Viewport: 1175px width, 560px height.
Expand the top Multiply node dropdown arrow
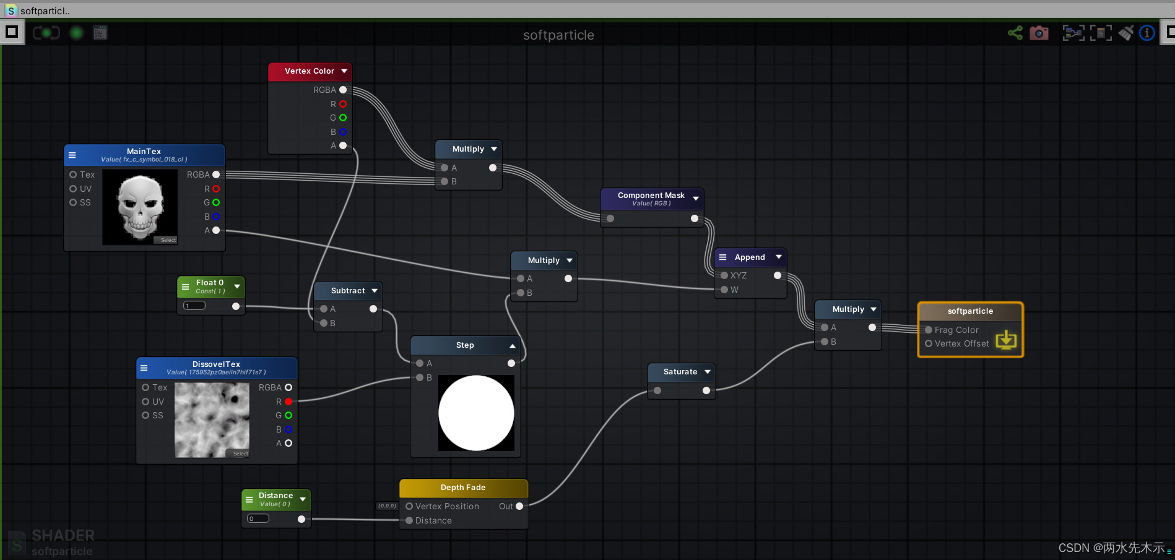pos(494,149)
